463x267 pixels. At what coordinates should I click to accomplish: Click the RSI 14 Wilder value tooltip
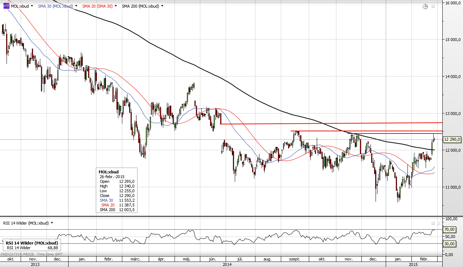click(x=32, y=246)
